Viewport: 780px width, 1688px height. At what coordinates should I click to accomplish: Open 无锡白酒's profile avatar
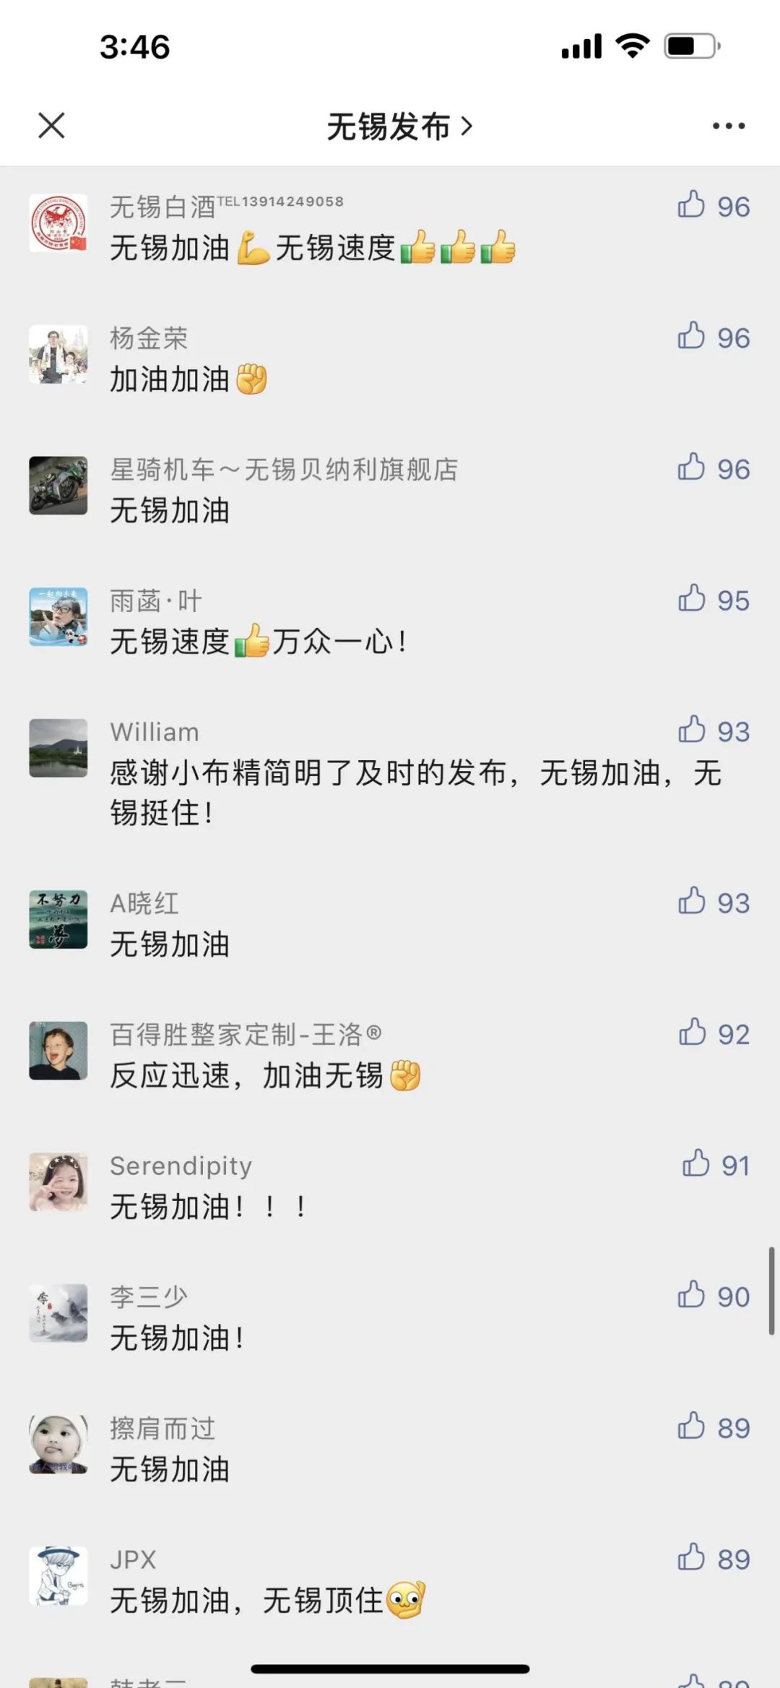pyautogui.click(x=58, y=223)
